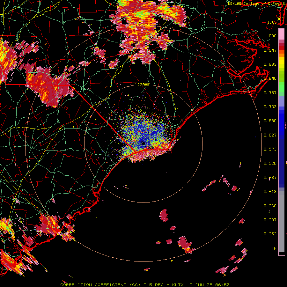Image resolution: width=287 pixels, height=287 pixels.
Task: Click the 50 NMI range ring label
Action: tap(144, 84)
